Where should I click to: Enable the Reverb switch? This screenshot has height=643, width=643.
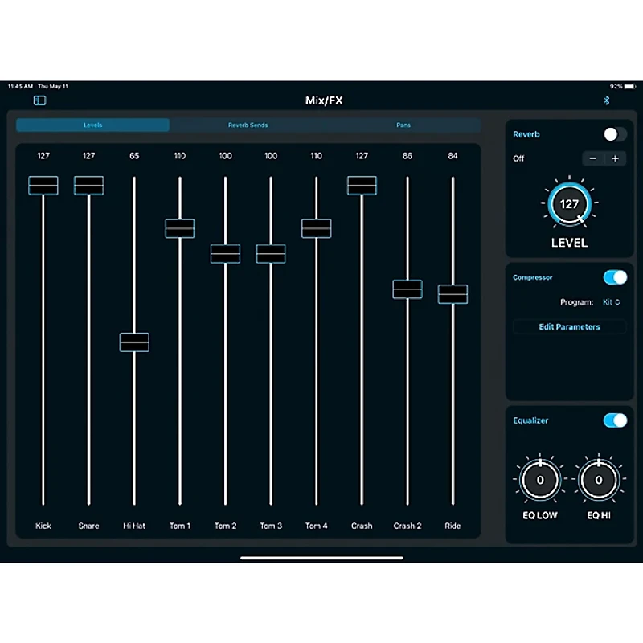pyautogui.click(x=615, y=134)
